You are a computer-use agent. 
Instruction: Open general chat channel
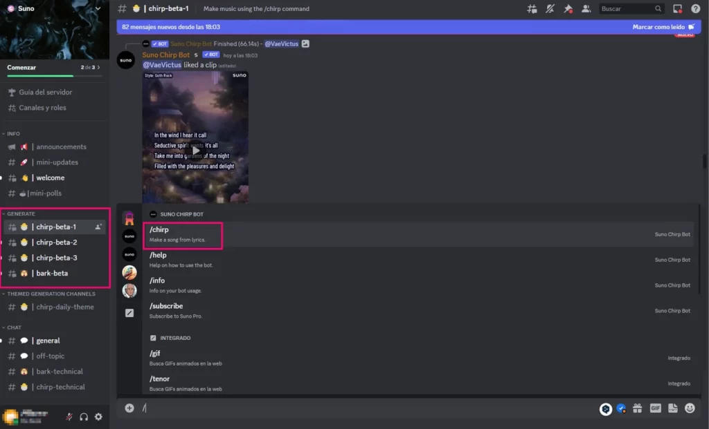(54, 341)
